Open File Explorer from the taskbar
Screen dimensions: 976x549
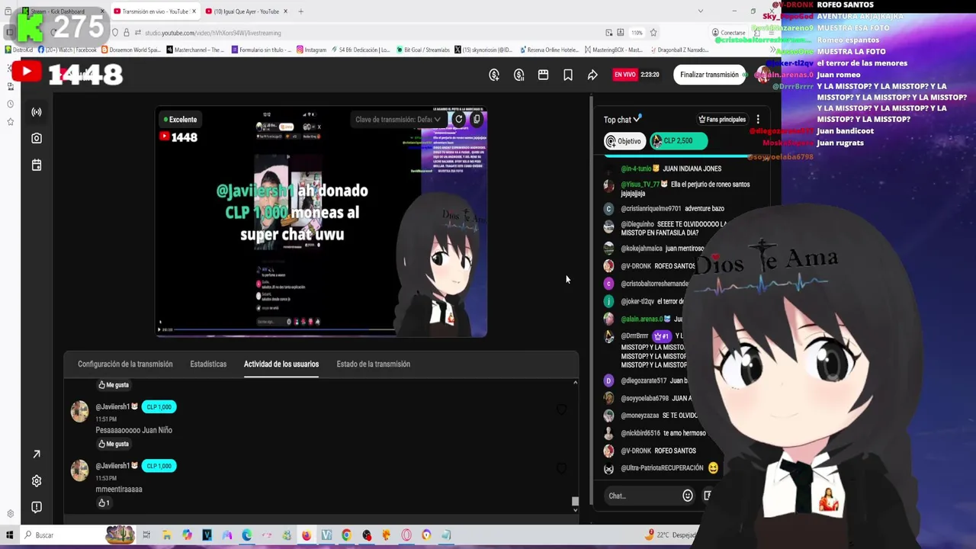click(167, 535)
